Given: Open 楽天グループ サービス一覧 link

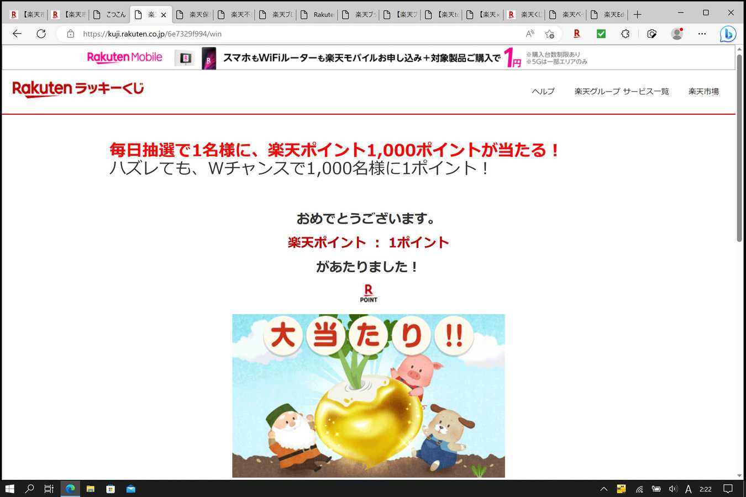Looking at the screenshot, I should (x=621, y=91).
